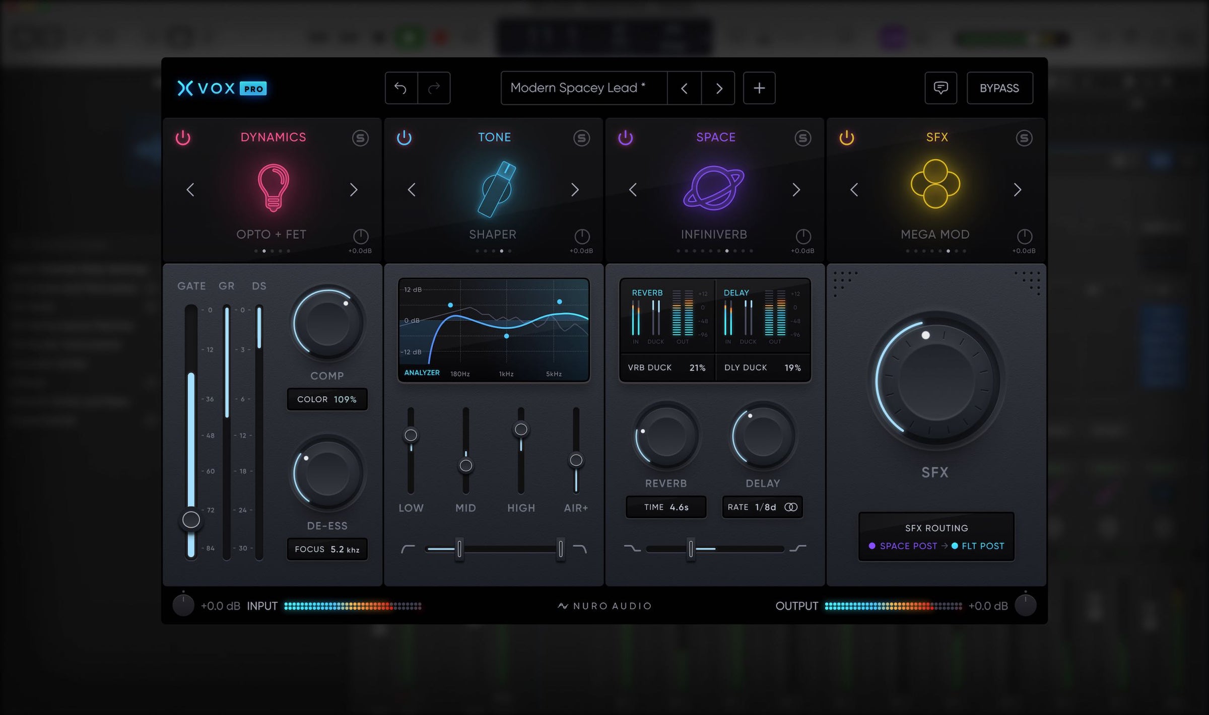Click the Mid fader in the Tone section
Image resolution: width=1209 pixels, height=715 pixels.
click(465, 466)
